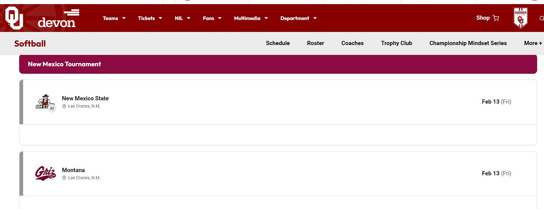This screenshot has width=544, height=209.
Task: Go to the Softball home link
Action: click(30, 44)
